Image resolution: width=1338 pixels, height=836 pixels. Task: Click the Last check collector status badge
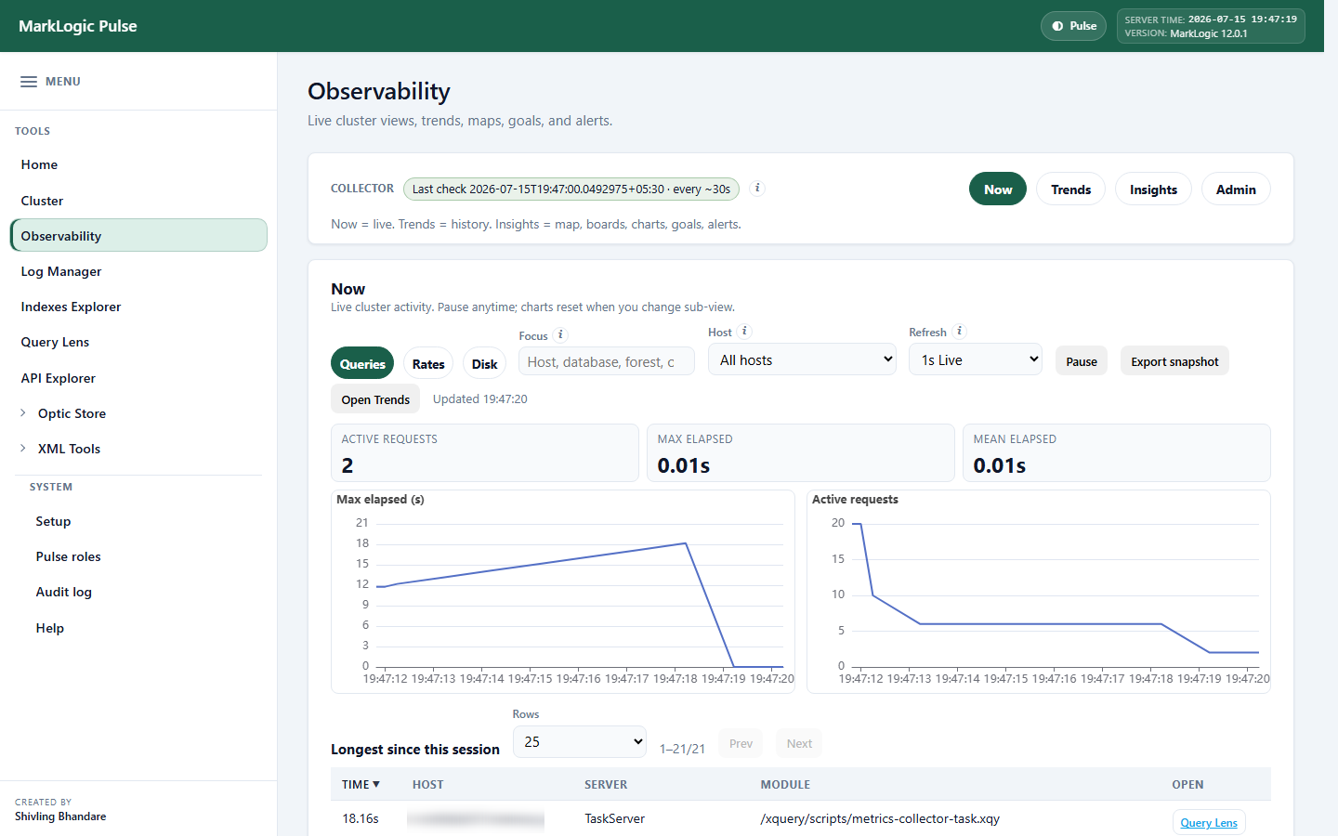coord(571,189)
